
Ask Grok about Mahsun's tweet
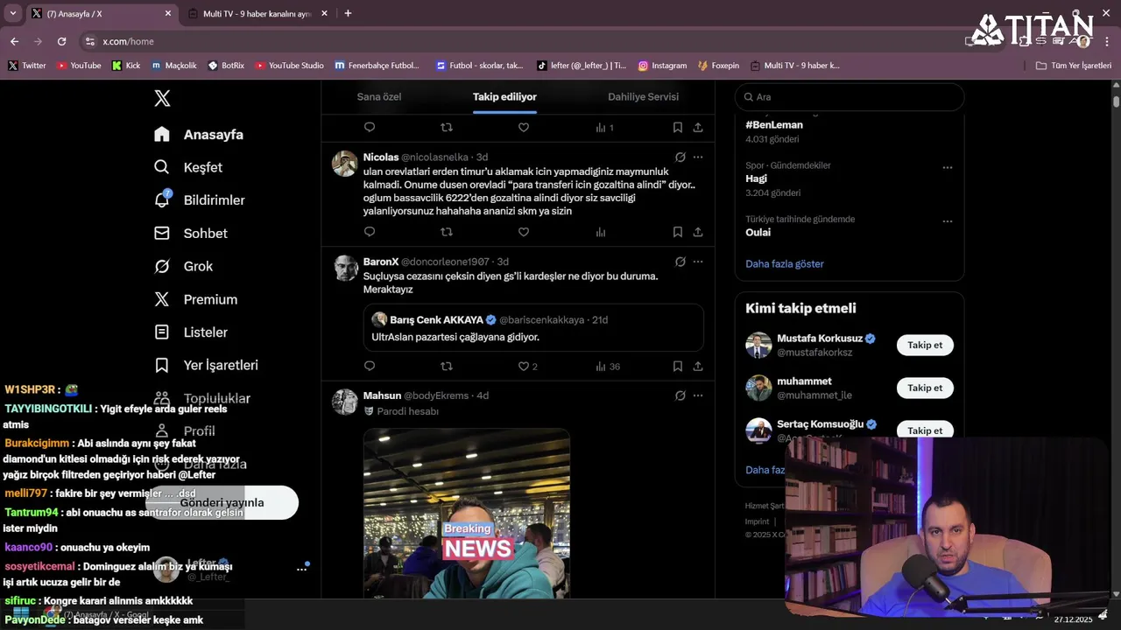click(680, 395)
